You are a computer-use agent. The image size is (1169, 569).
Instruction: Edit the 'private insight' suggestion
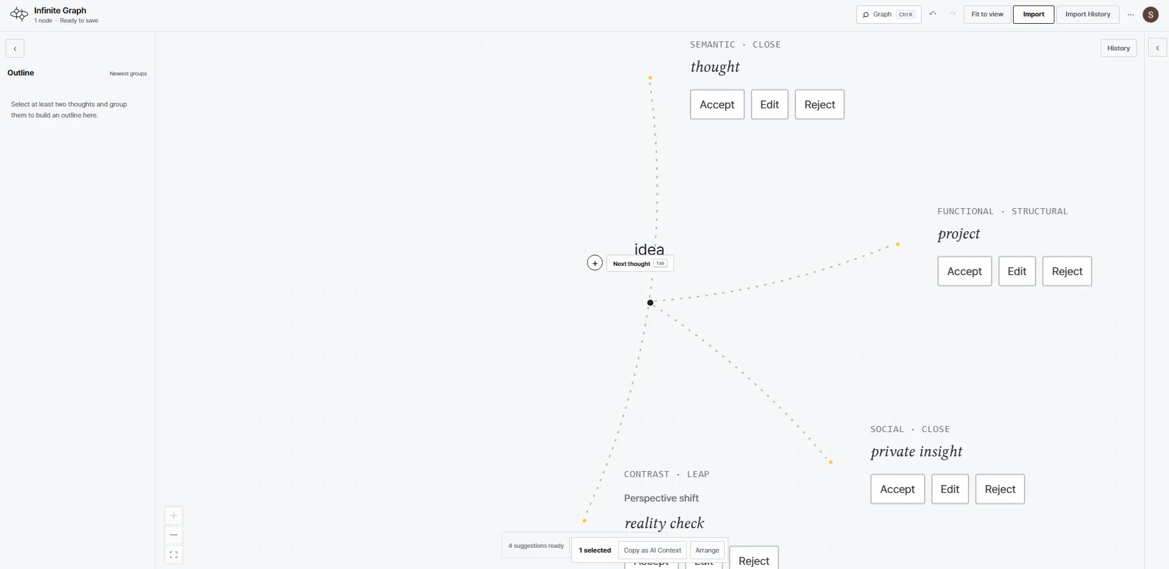(x=950, y=489)
